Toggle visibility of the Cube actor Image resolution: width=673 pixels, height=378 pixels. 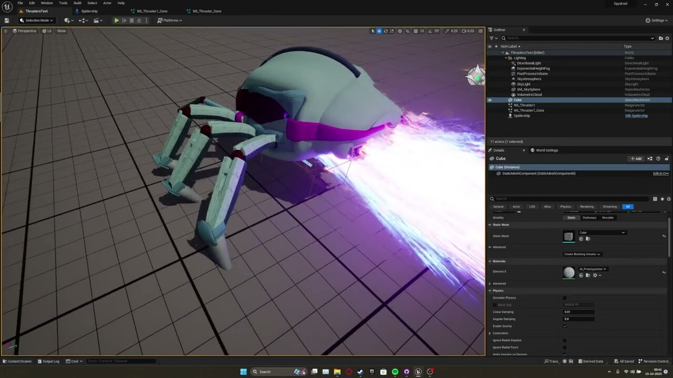490,100
